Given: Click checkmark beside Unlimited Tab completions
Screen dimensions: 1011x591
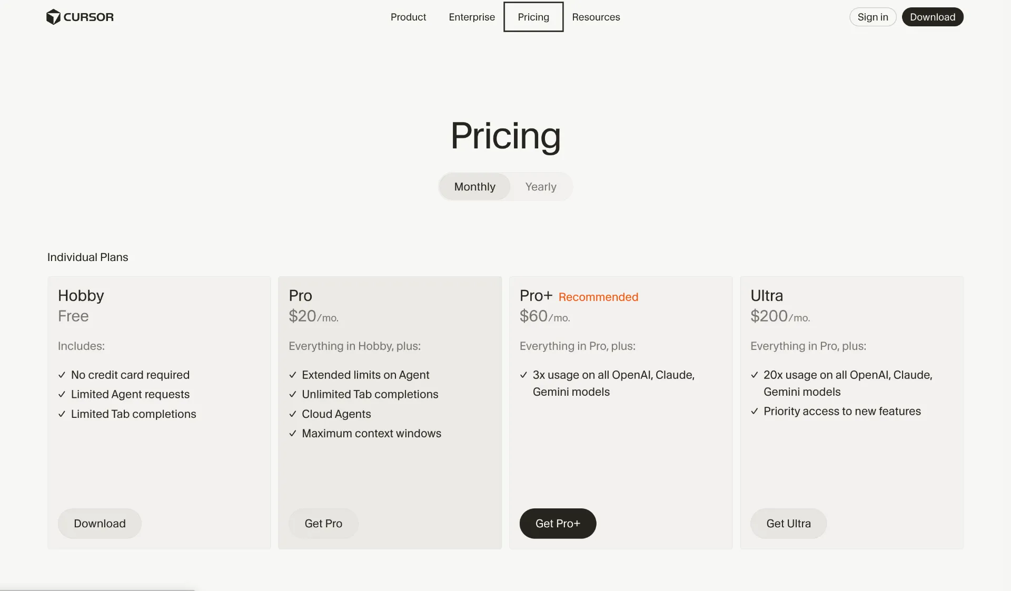Looking at the screenshot, I should click(293, 395).
